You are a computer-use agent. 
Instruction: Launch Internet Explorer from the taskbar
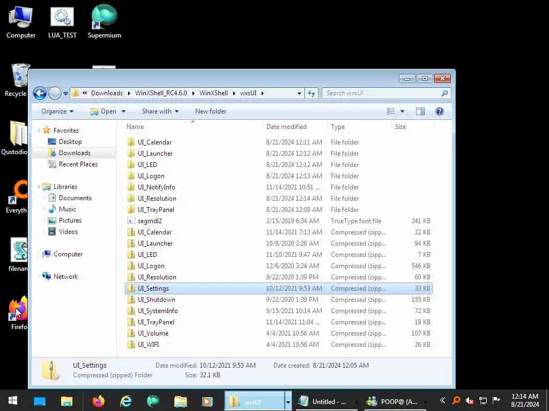(125, 401)
